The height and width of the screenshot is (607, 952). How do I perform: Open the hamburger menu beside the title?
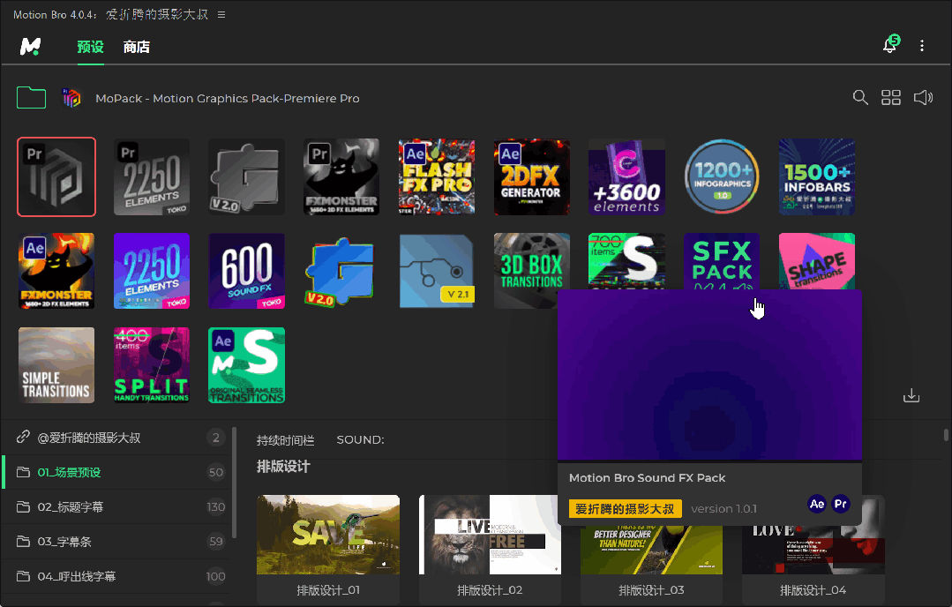point(221,15)
